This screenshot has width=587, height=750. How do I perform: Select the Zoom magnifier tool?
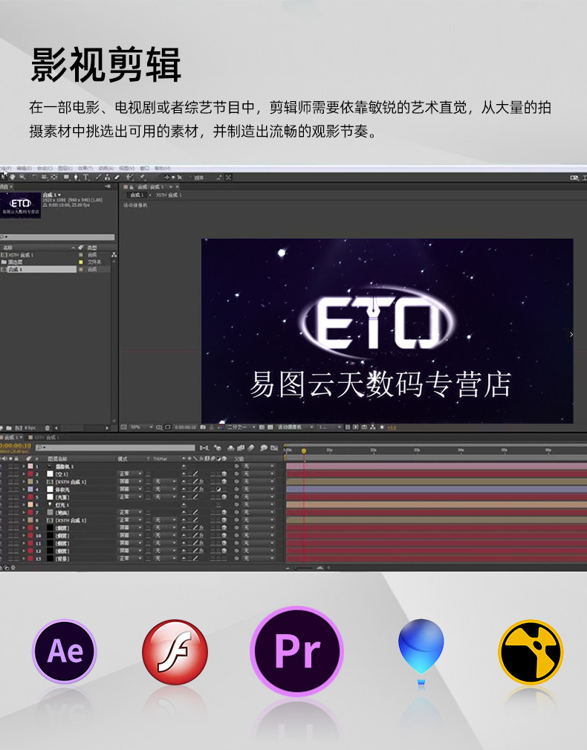[22, 178]
